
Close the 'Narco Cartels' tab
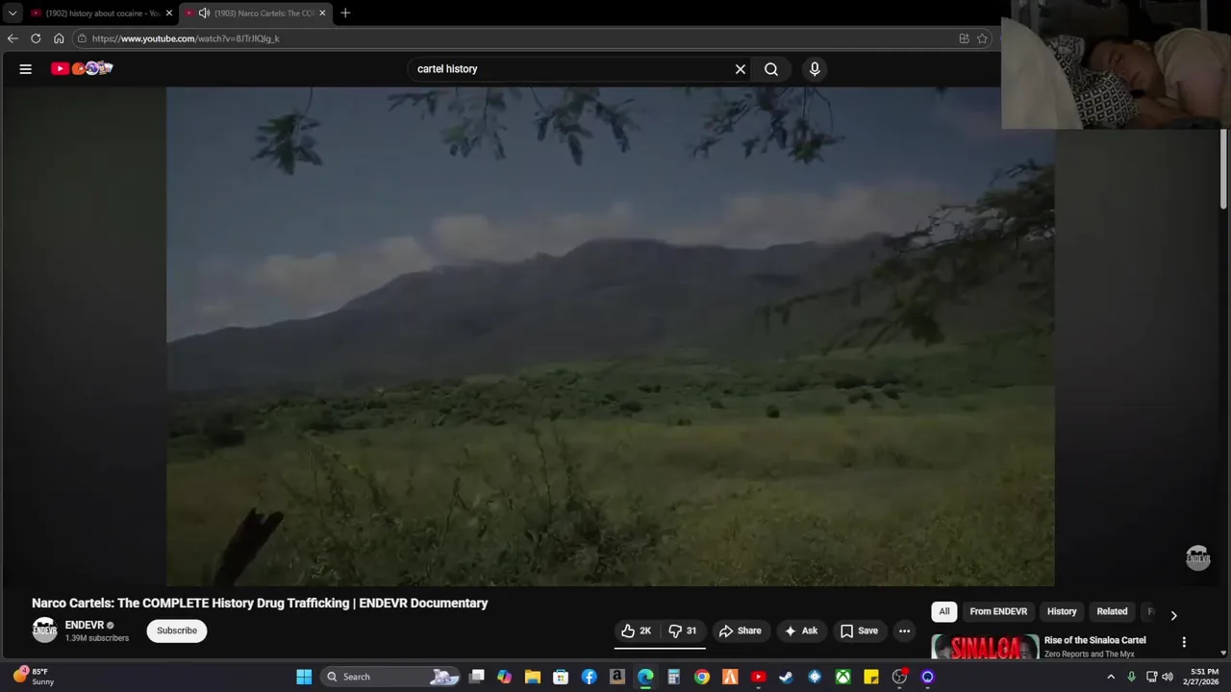pyautogui.click(x=322, y=13)
